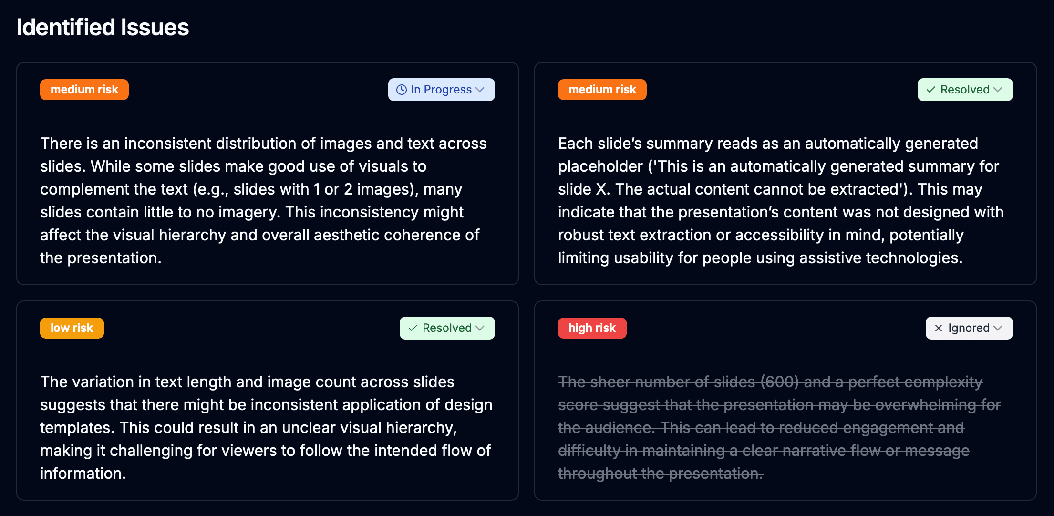Screen dimensions: 1054x516
Task: Click the medium risk badge on first card
Action: click(84, 90)
